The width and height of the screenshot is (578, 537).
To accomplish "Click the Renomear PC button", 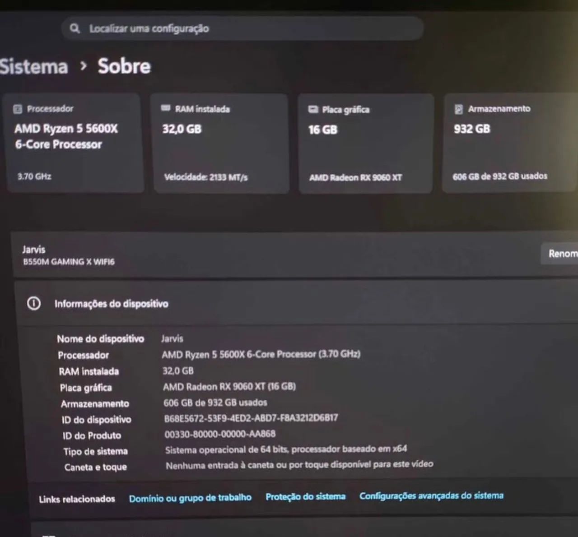I will [560, 254].
